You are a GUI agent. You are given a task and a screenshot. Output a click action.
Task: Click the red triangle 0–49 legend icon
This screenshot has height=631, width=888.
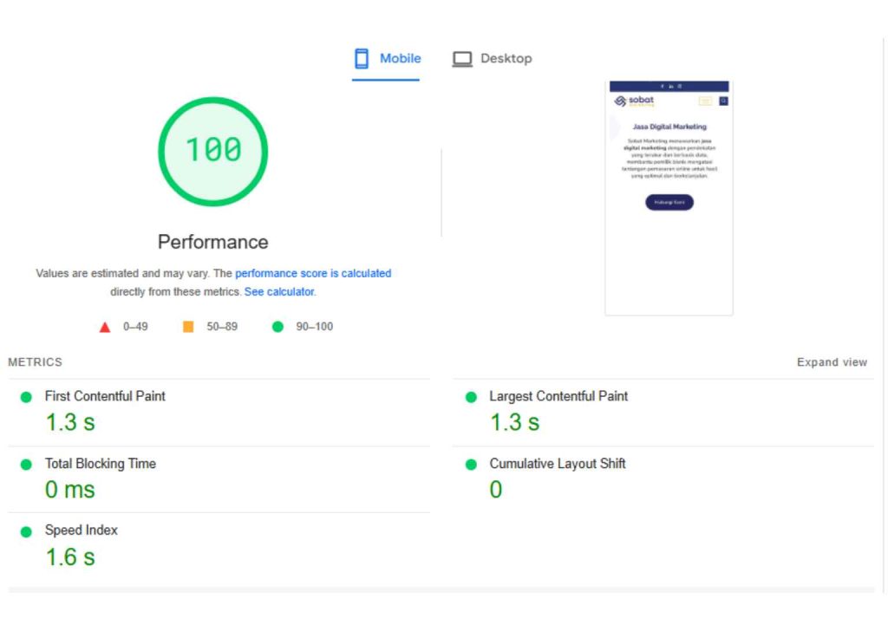tap(105, 327)
